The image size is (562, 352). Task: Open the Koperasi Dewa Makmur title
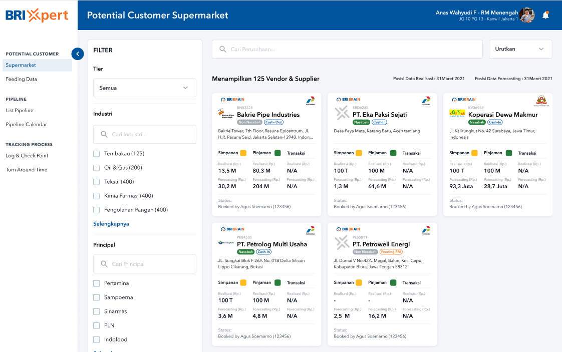click(503, 115)
